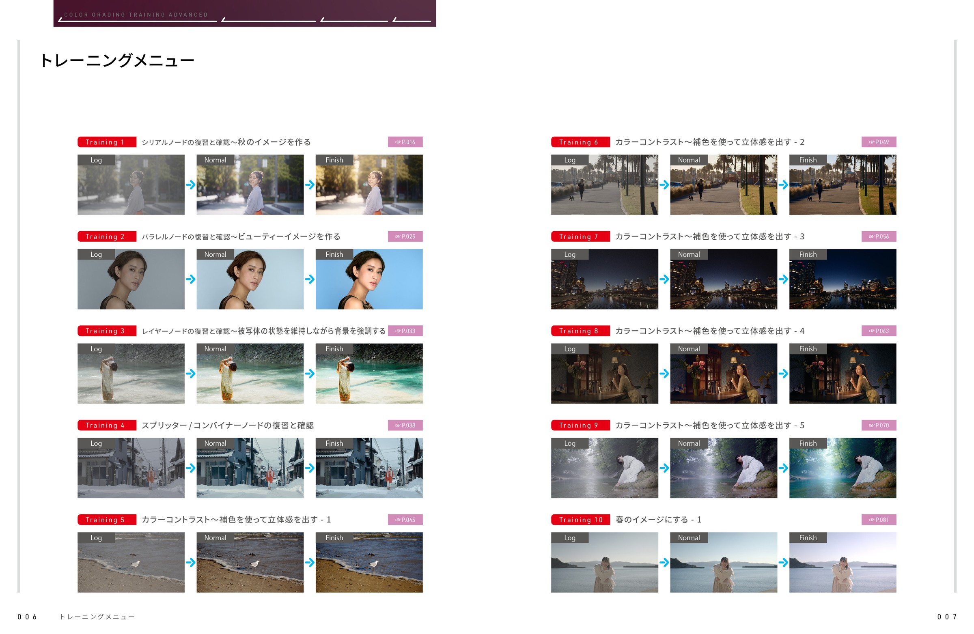Click Training 3 Log to Normal arrow
974x634 pixels.
click(190, 374)
